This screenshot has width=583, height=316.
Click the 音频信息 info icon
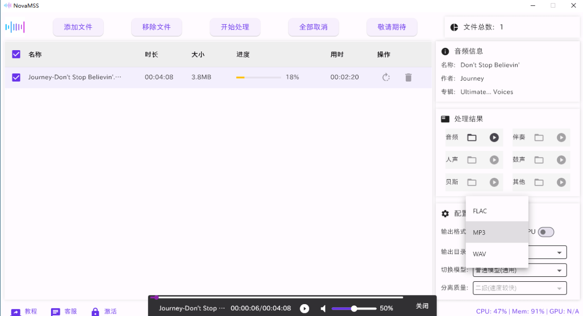[445, 51]
